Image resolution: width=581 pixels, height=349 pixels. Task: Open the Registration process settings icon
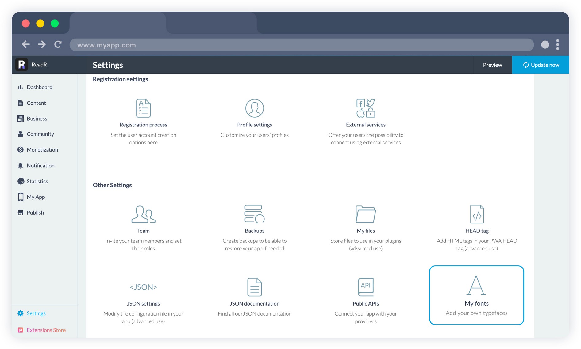point(143,108)
